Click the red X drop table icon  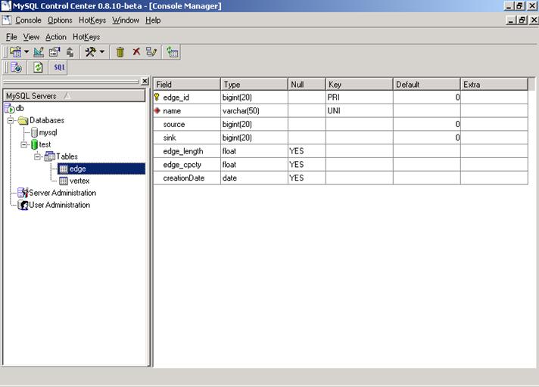point(136,52)
